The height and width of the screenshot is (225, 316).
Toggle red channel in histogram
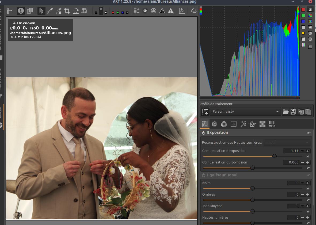303,10
